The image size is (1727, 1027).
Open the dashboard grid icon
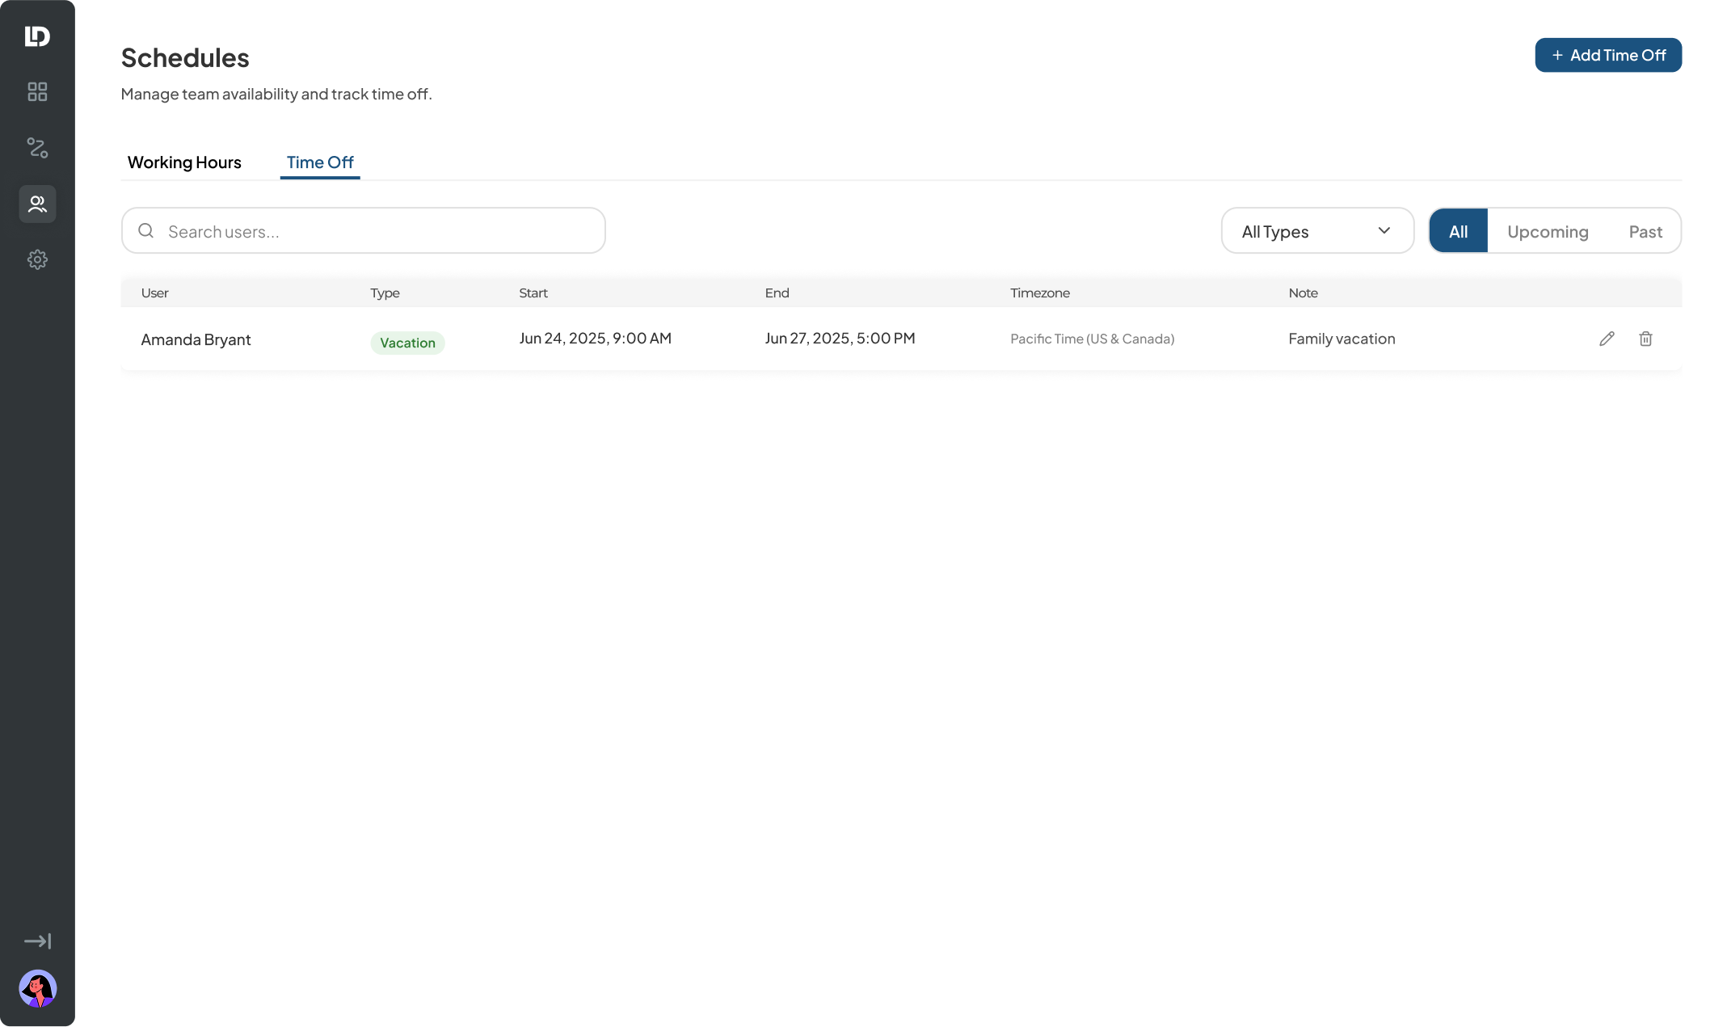point(37,92)
